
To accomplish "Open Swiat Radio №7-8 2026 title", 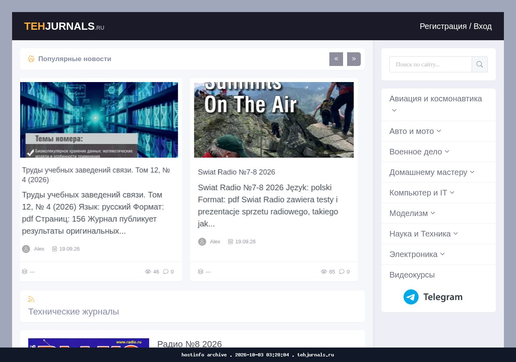I will tap(236, 172).
